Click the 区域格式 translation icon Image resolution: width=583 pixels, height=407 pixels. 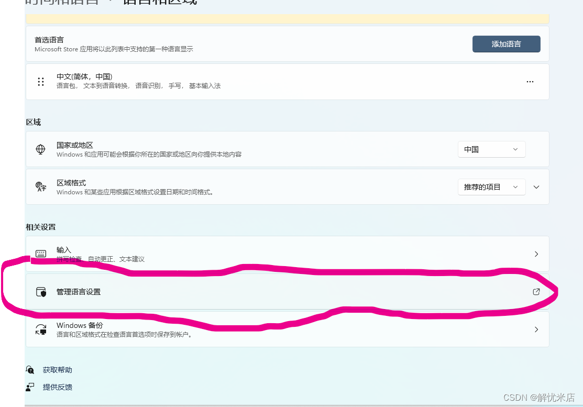click(x=40, y=187)
